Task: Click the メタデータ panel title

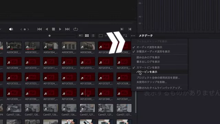Action: coord(146,36)
